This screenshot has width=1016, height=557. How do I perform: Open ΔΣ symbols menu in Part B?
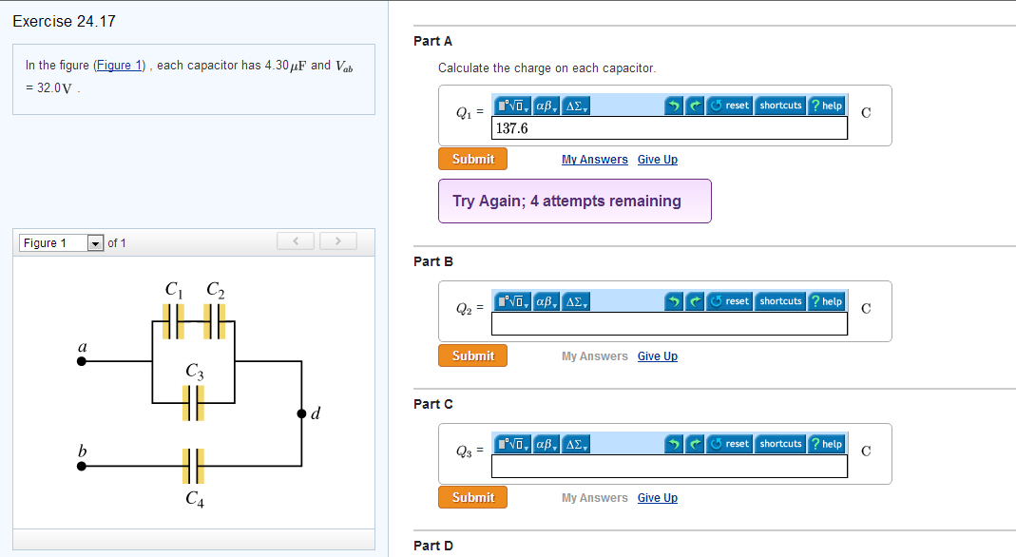pos(576,301)
